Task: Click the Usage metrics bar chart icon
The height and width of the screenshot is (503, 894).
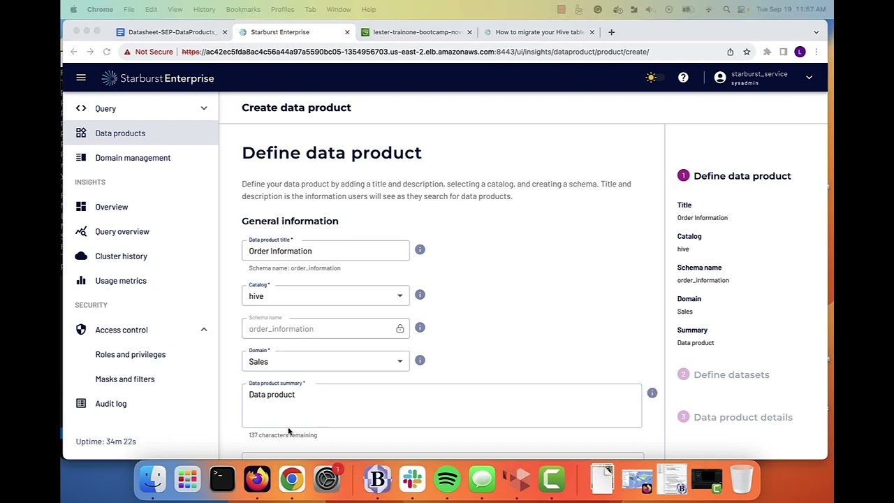Action: (x=81, y=280)
